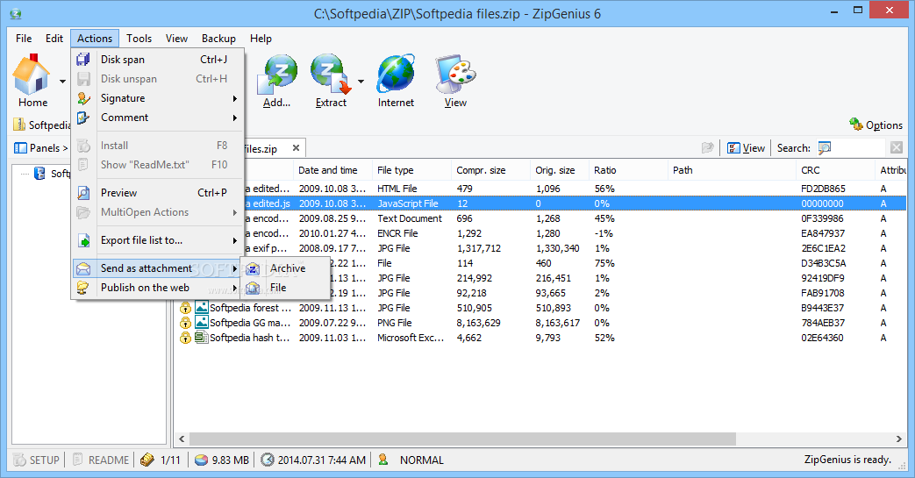Choose Disk span from Actions menu

coord(158,60)
